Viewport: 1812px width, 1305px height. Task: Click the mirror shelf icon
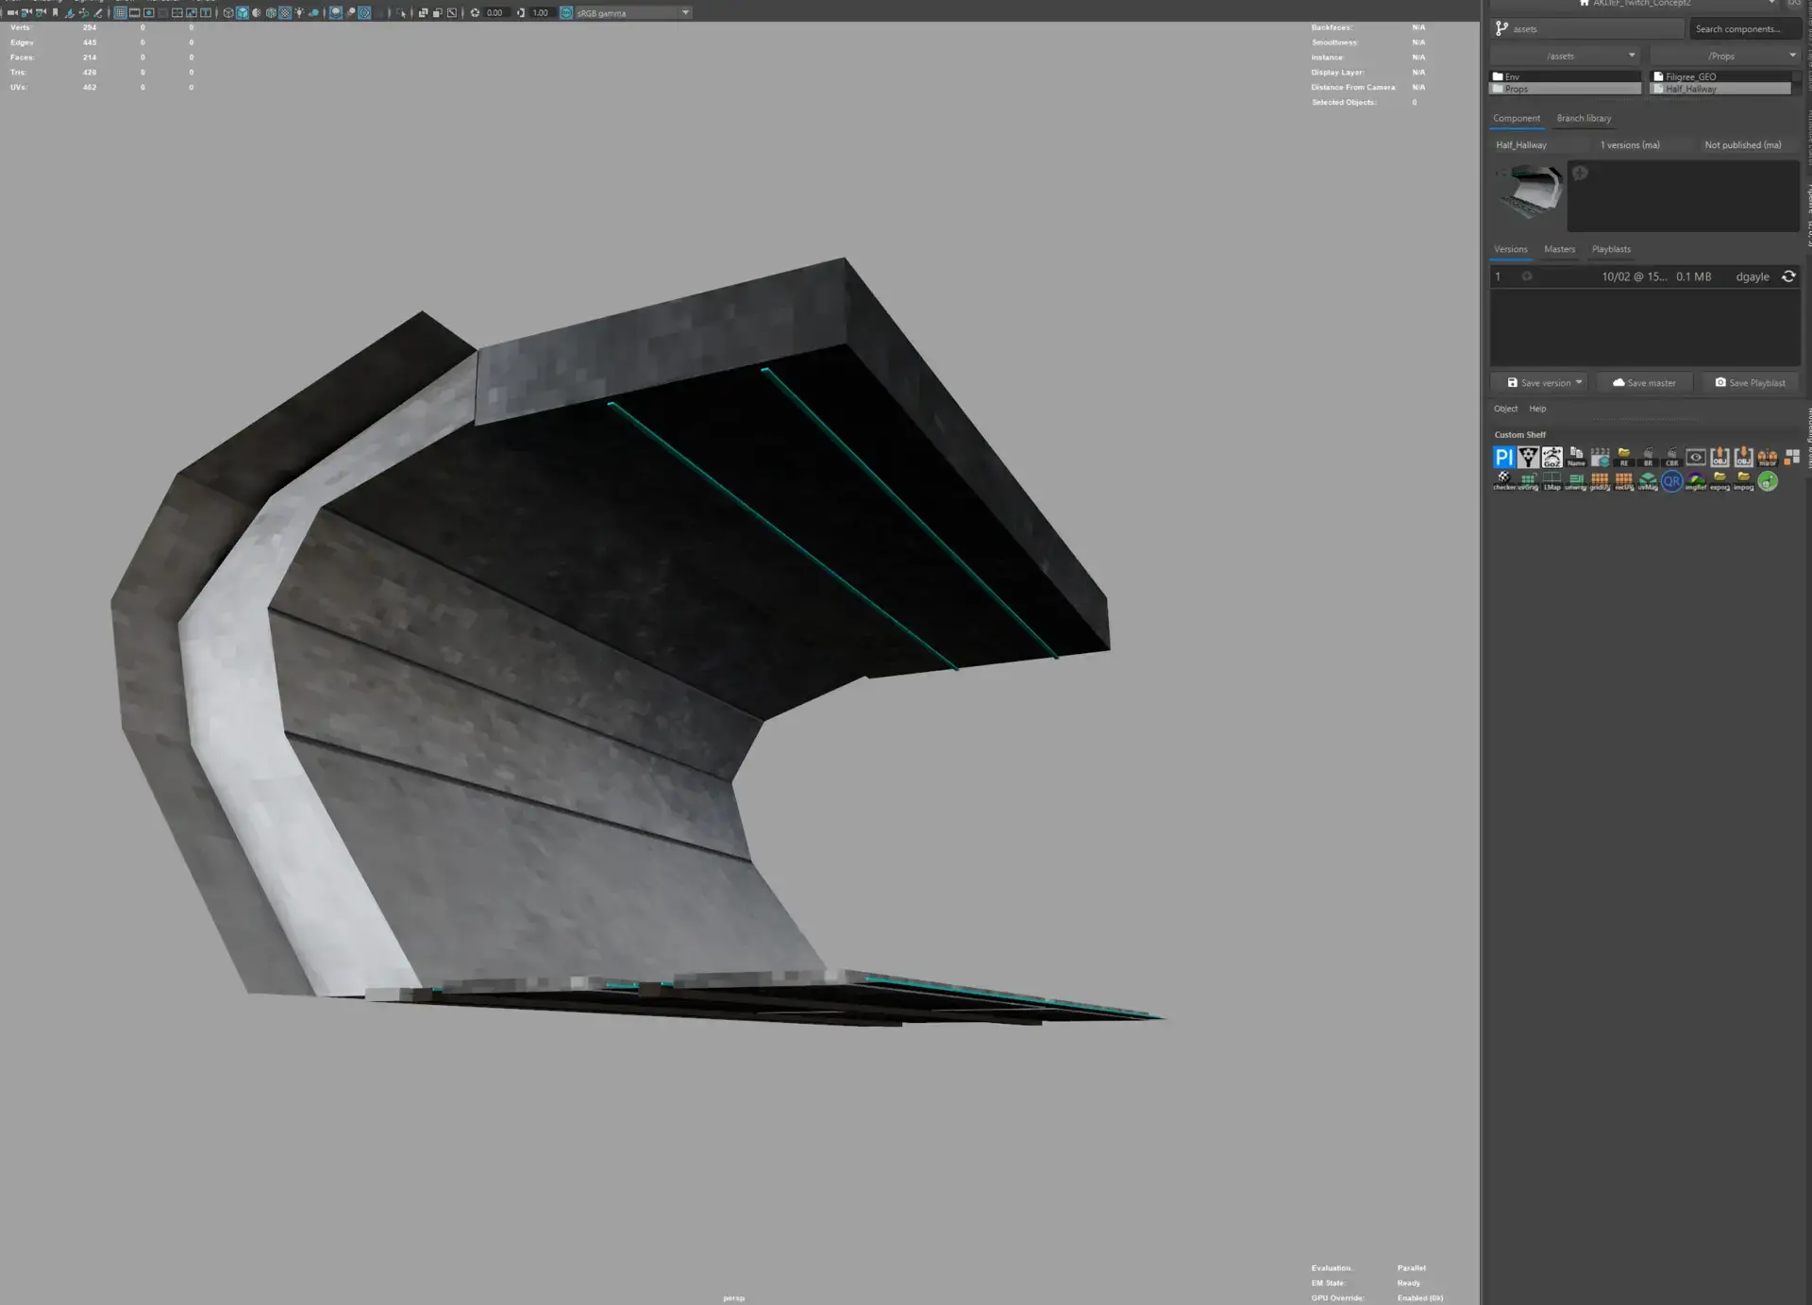click(1767, 458)
